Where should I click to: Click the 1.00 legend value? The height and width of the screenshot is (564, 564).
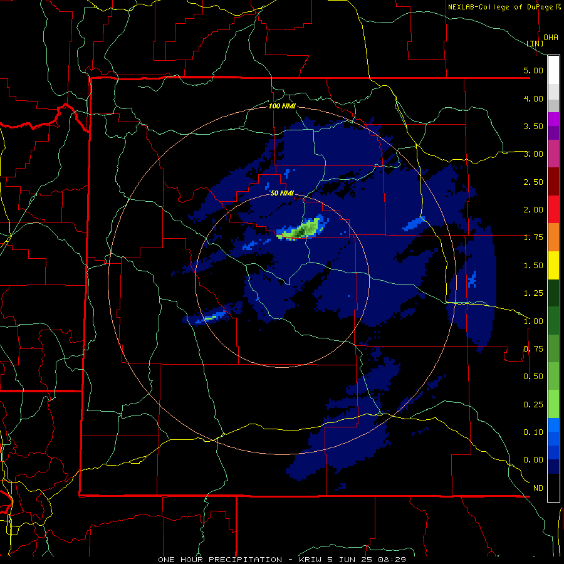click(533, 321)
